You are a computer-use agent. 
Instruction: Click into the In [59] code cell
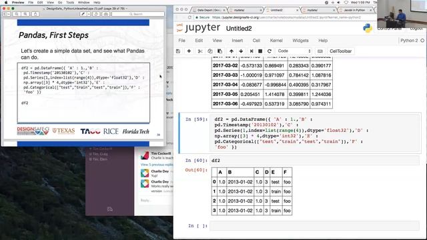314,133
